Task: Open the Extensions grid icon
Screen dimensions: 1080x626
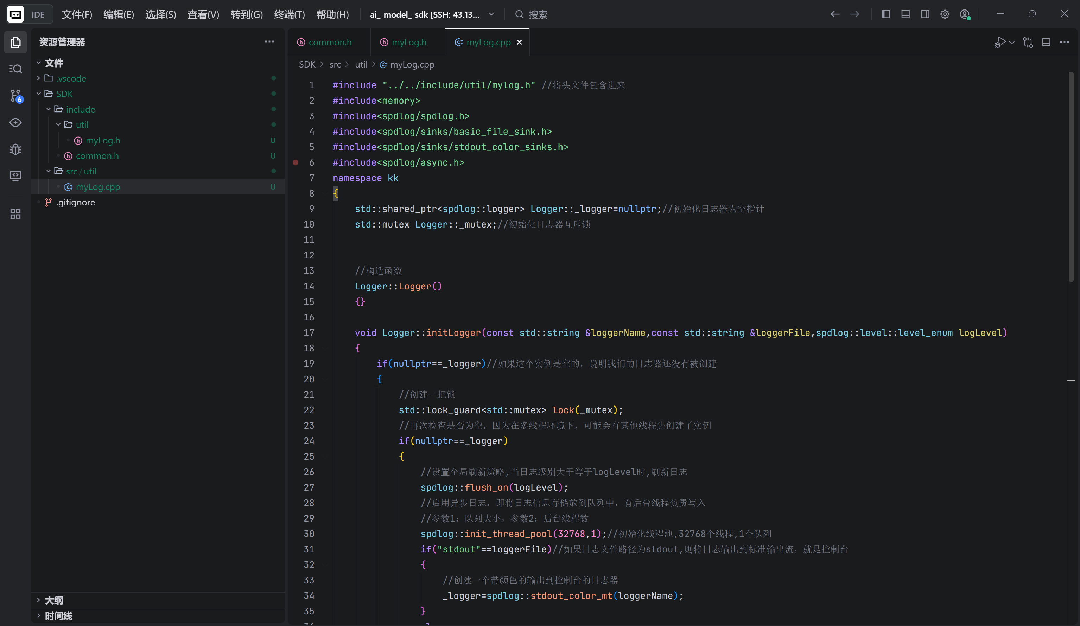Action: (15, 214)
